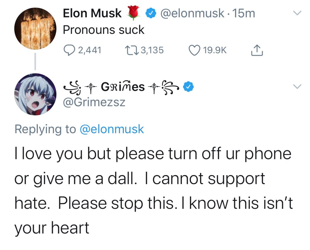The image size is (310, 250).
Task: Like Elon Musk's tweet with the heart icon
Action: [195, 50]
